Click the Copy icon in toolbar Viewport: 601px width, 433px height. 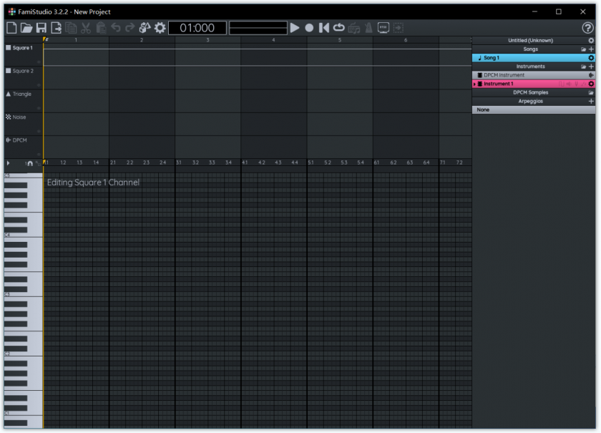pyautogui.click(x=71, y=28)
